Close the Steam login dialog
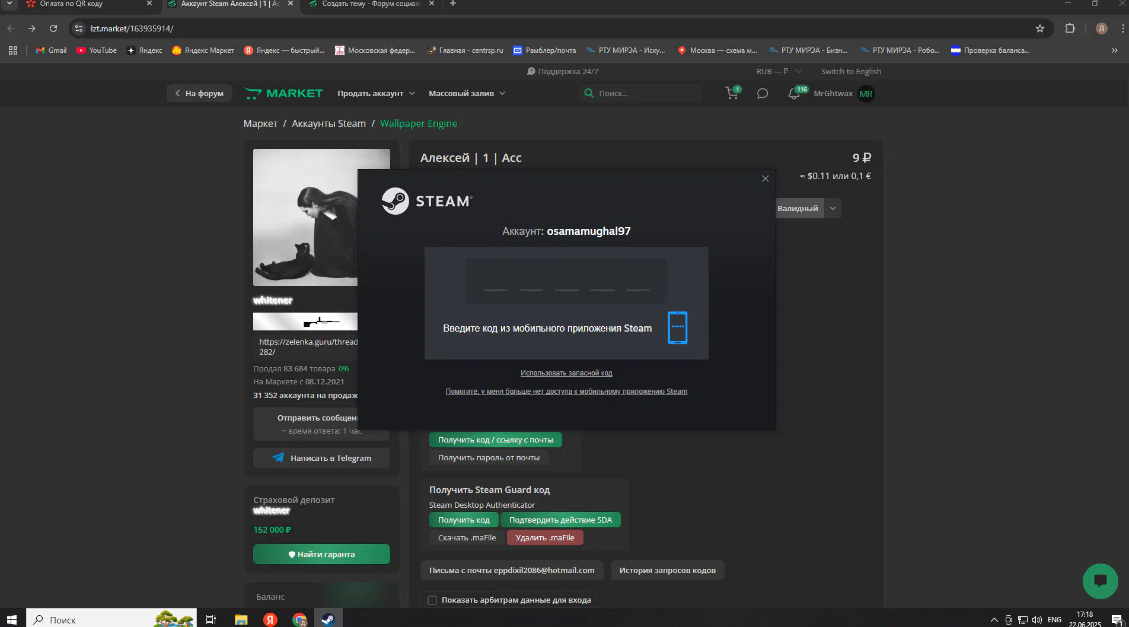 (765, 179)
